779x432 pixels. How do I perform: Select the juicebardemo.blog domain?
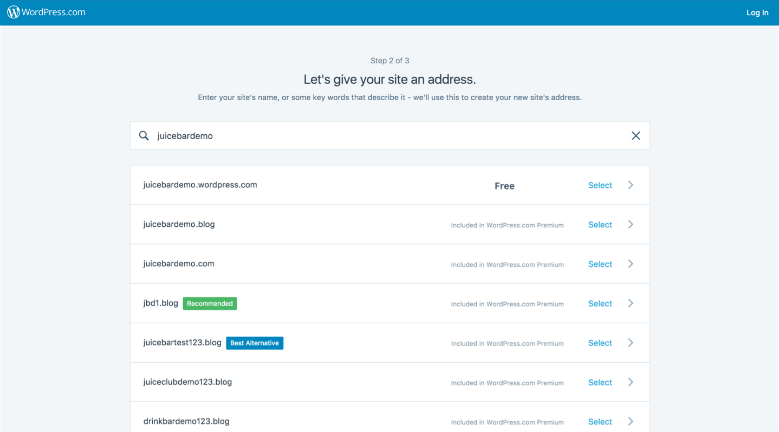tap(600, 225)
